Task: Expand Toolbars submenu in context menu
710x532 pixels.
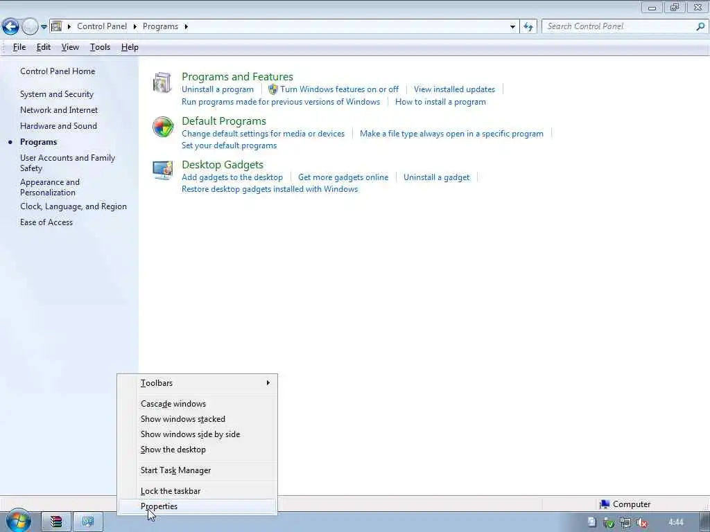Action: pos(198,382)
